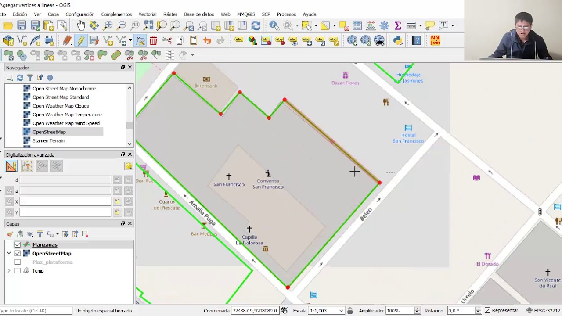Zoom to full extent of all layers
The height and width of the screenshot is (316, 562).
[x=148, y=25]
